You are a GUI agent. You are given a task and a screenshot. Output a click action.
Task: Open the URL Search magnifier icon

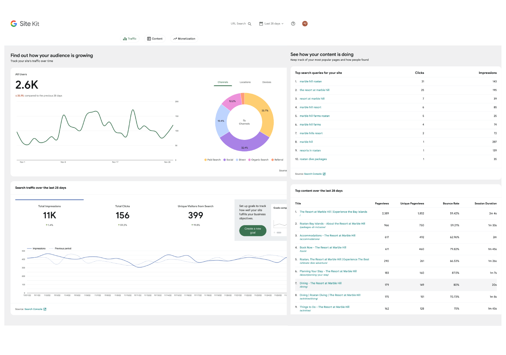[x=249, y=24]
